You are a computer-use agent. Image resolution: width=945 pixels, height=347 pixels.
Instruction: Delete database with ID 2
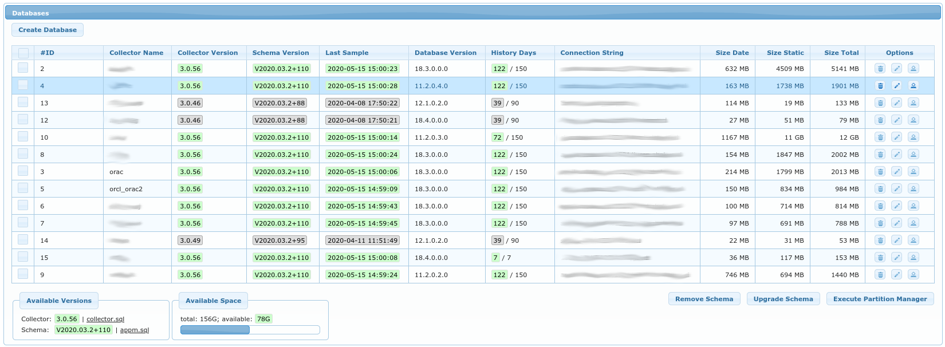pyautogui.click(x=880, y=69)
